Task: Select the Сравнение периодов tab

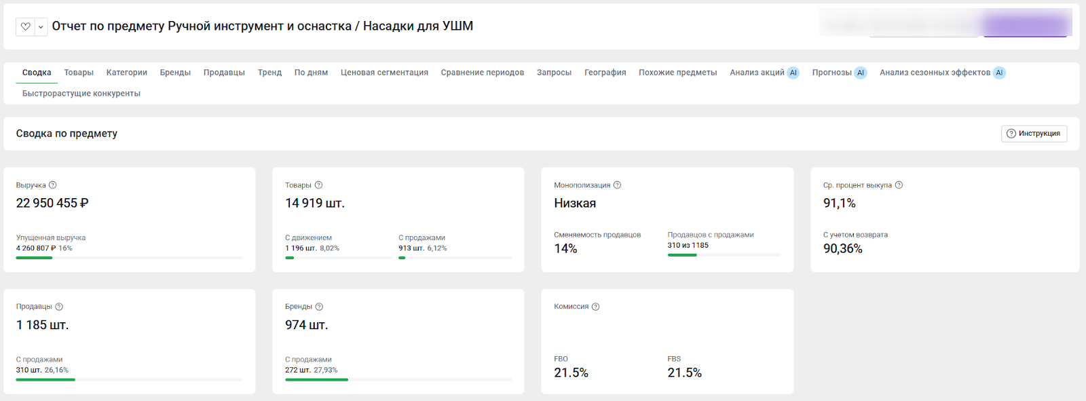Action: click(x=482, y=73)
